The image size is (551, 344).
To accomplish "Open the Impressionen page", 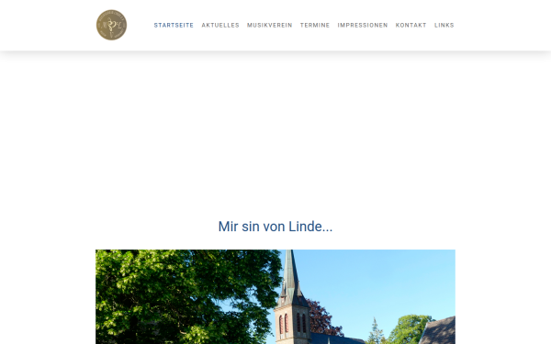I will [363, 26].
